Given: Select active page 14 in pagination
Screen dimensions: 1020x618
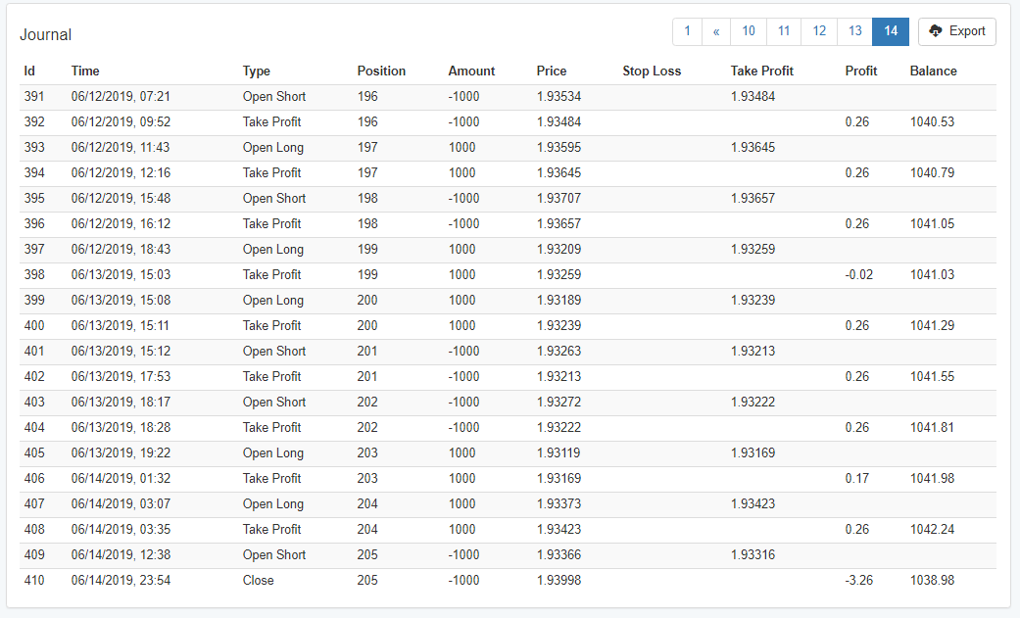Looking at the screenshot, I should click(x=891, y=31).
